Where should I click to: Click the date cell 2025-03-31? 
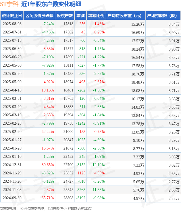12,99
